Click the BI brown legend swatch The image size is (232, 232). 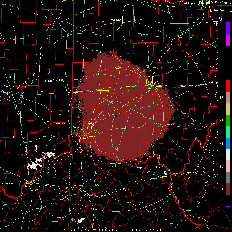pos(228,189)
